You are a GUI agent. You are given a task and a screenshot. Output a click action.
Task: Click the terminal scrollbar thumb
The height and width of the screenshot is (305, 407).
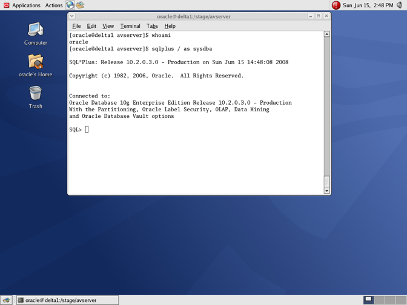(x=327, y=182)
